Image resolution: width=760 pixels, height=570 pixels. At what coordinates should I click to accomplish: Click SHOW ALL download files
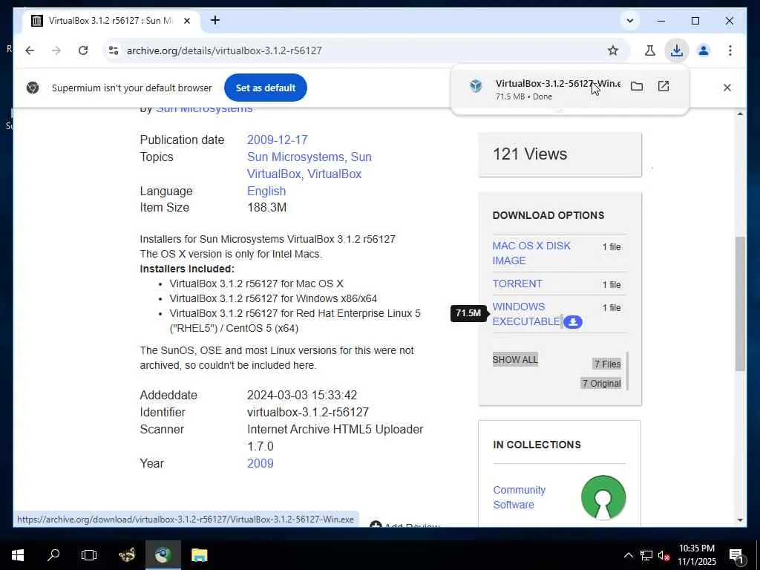515,360
